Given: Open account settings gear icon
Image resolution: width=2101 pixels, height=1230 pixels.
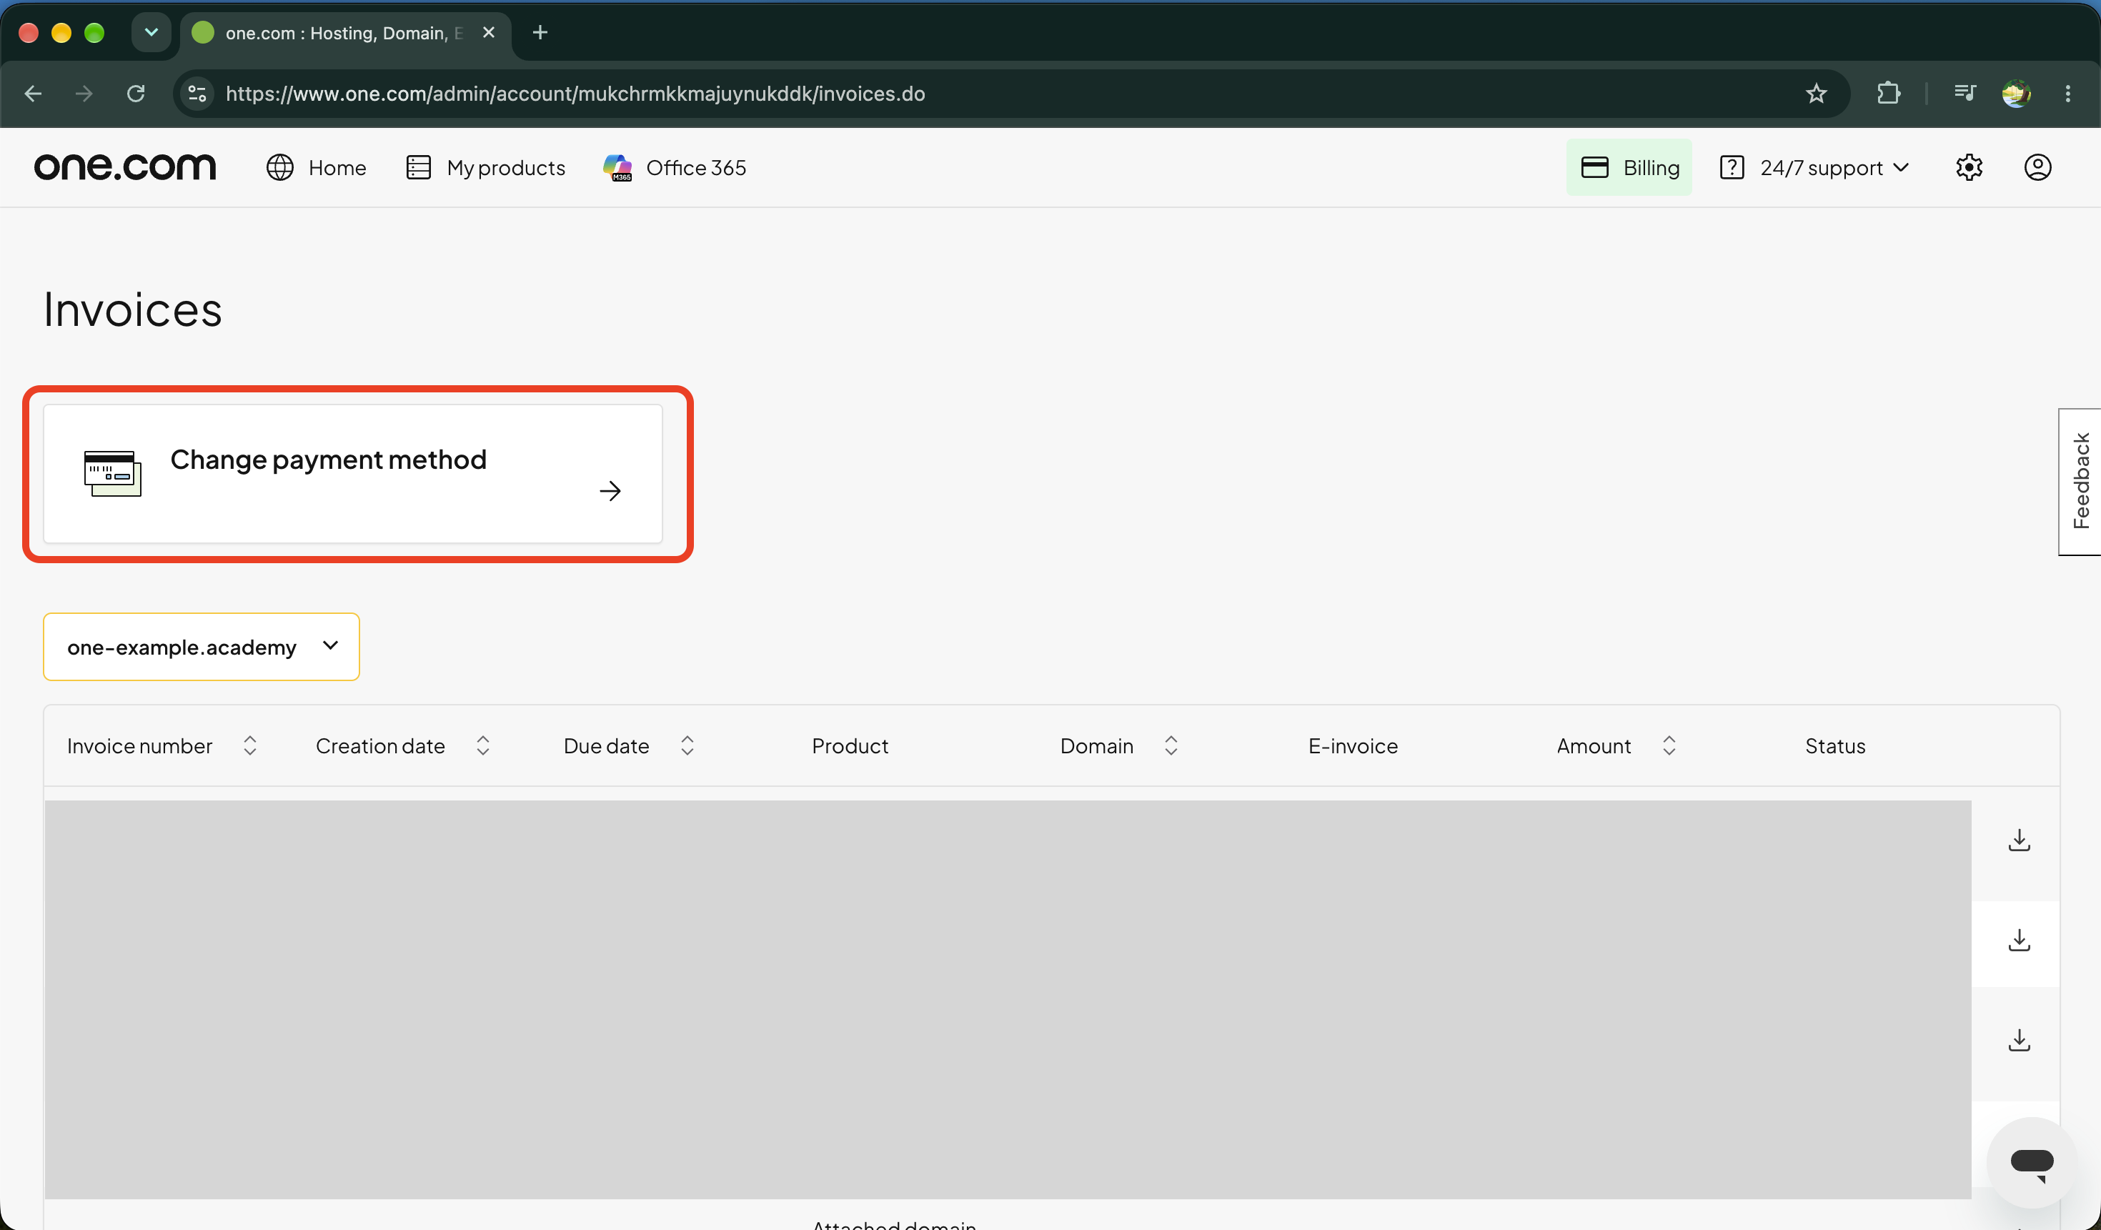Looking at the screenshot, I should (1968, 168).
